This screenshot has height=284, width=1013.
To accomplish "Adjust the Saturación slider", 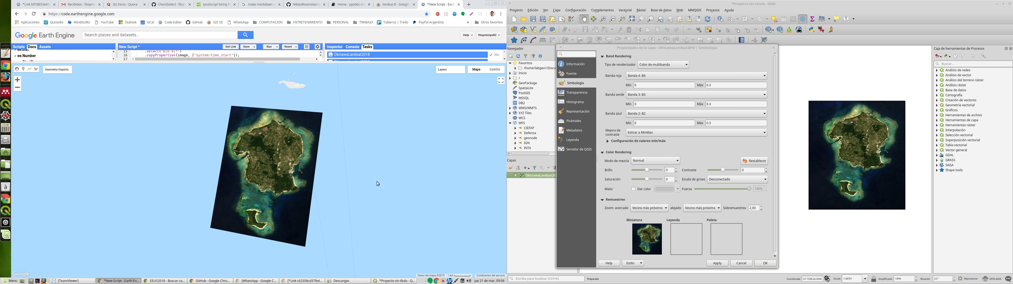I will click(647, 179).
